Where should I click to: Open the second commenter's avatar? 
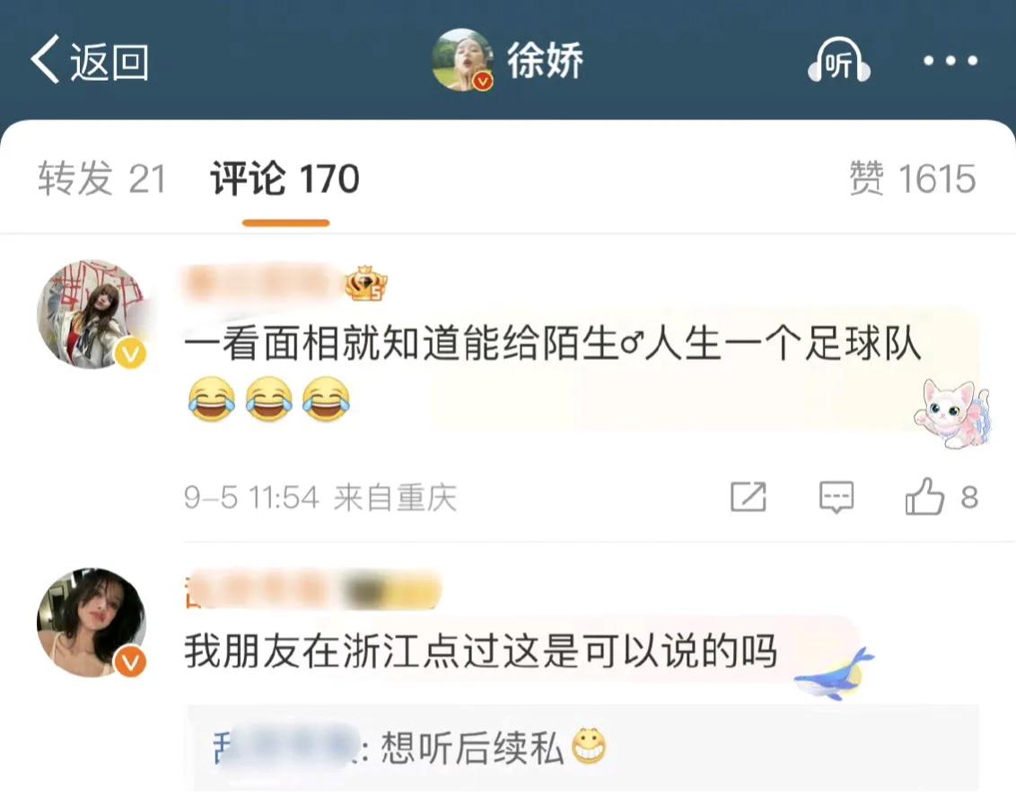92,623
